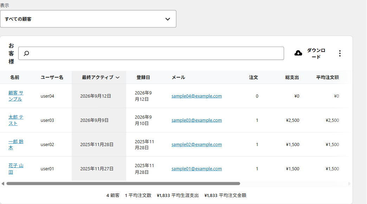Click email sample03@example.com

click(x=197, y=120)
